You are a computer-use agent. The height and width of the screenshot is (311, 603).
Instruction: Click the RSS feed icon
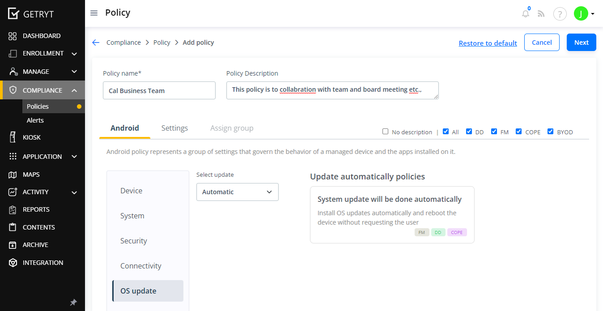[x=541, y=14]
